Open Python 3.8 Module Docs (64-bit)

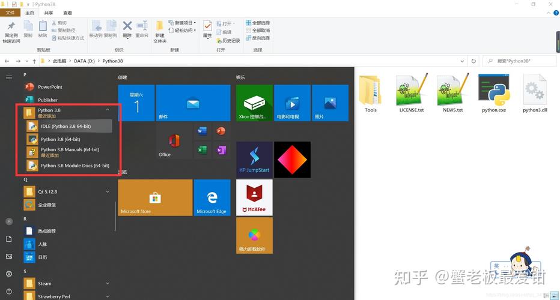[68, 166]
